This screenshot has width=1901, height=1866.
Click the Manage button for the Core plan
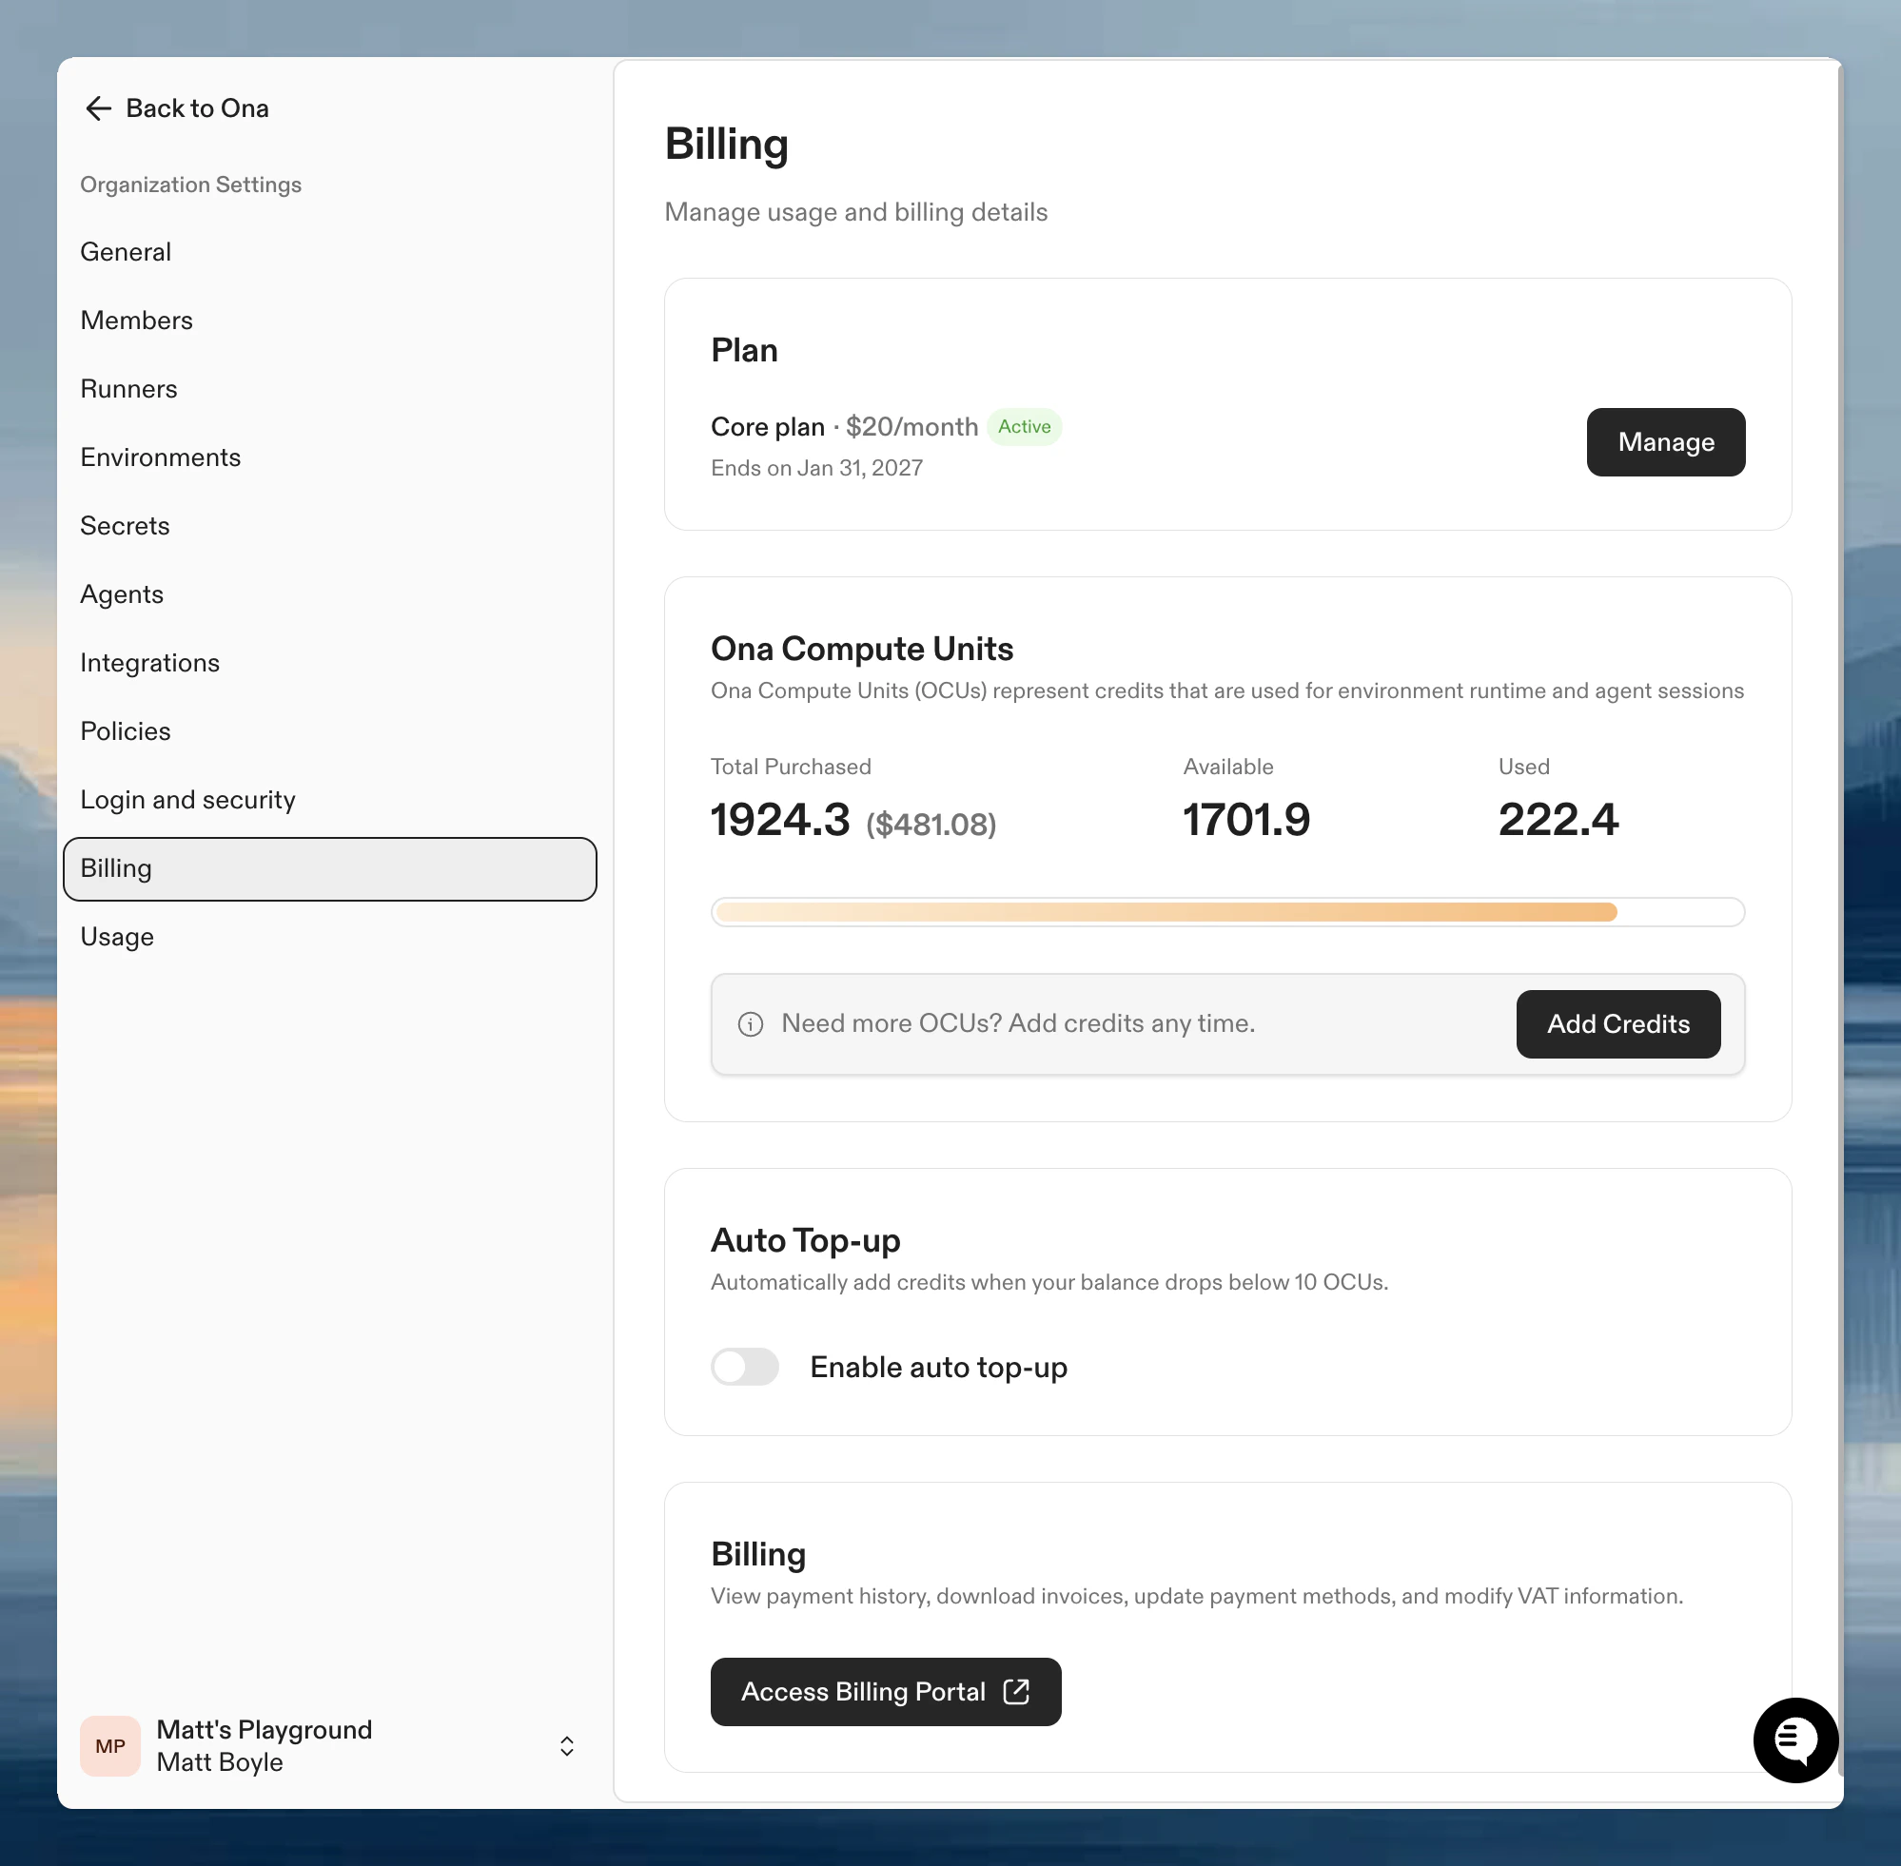(x=1665, y=442)
